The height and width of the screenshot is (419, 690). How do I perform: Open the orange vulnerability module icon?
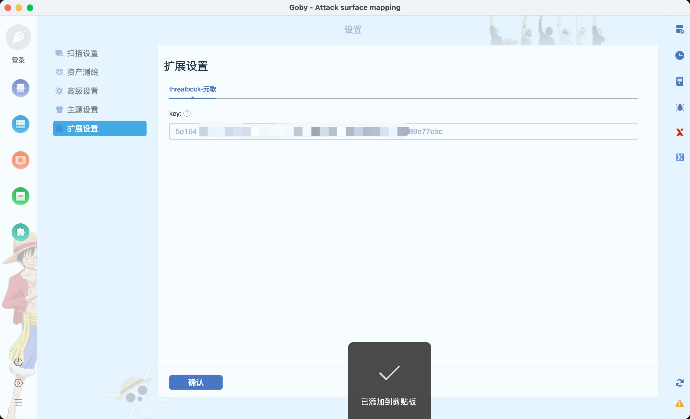(x=20, y=160)
